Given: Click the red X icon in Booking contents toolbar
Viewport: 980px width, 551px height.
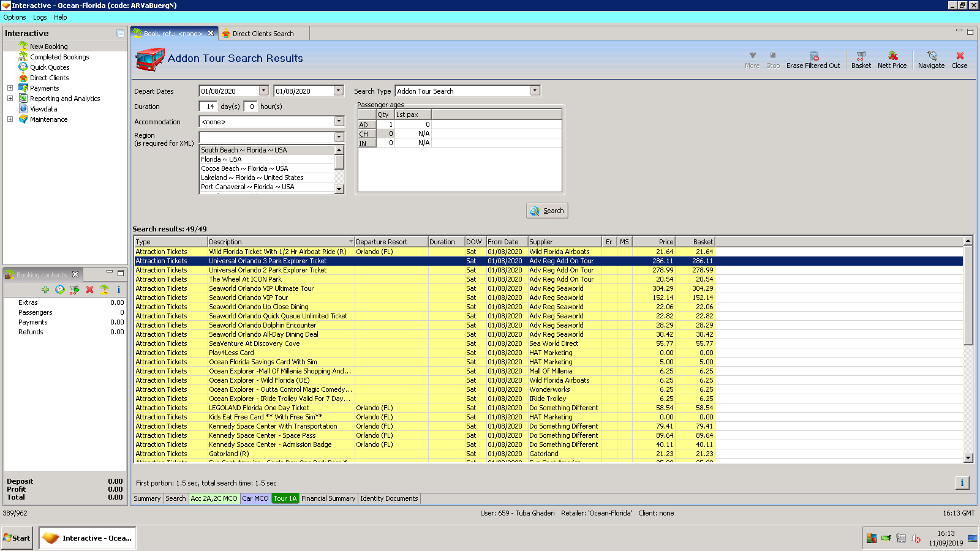Looking at the screenshot, I should tap(89, 290).
